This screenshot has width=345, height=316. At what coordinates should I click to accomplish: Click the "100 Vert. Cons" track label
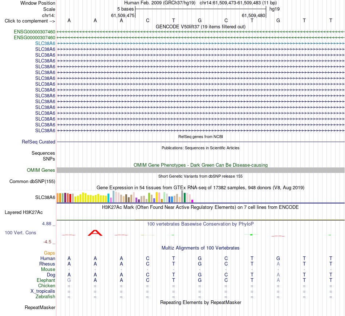20,232
